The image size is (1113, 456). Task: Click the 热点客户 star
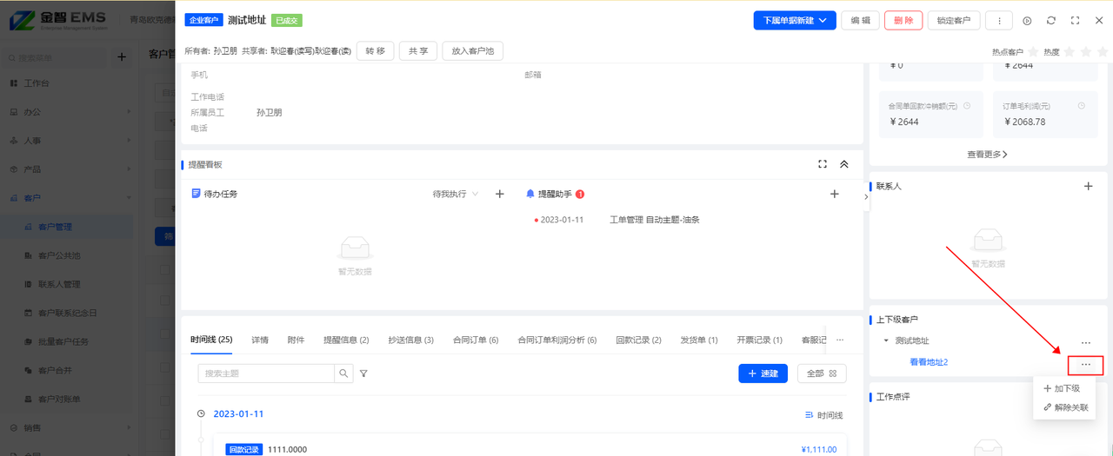pos(1033,52)
